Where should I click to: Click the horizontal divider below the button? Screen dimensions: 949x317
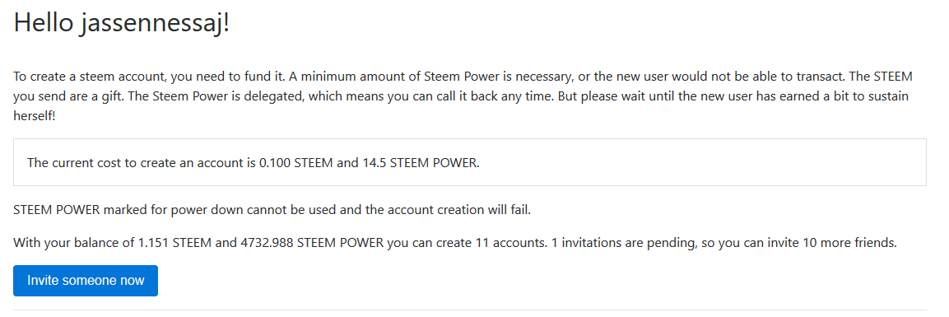[470, 310]
